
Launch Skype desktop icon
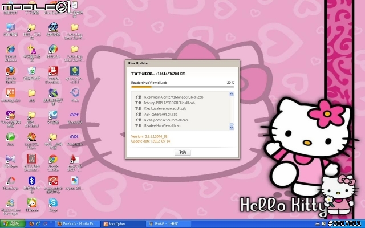click(53, 205)
